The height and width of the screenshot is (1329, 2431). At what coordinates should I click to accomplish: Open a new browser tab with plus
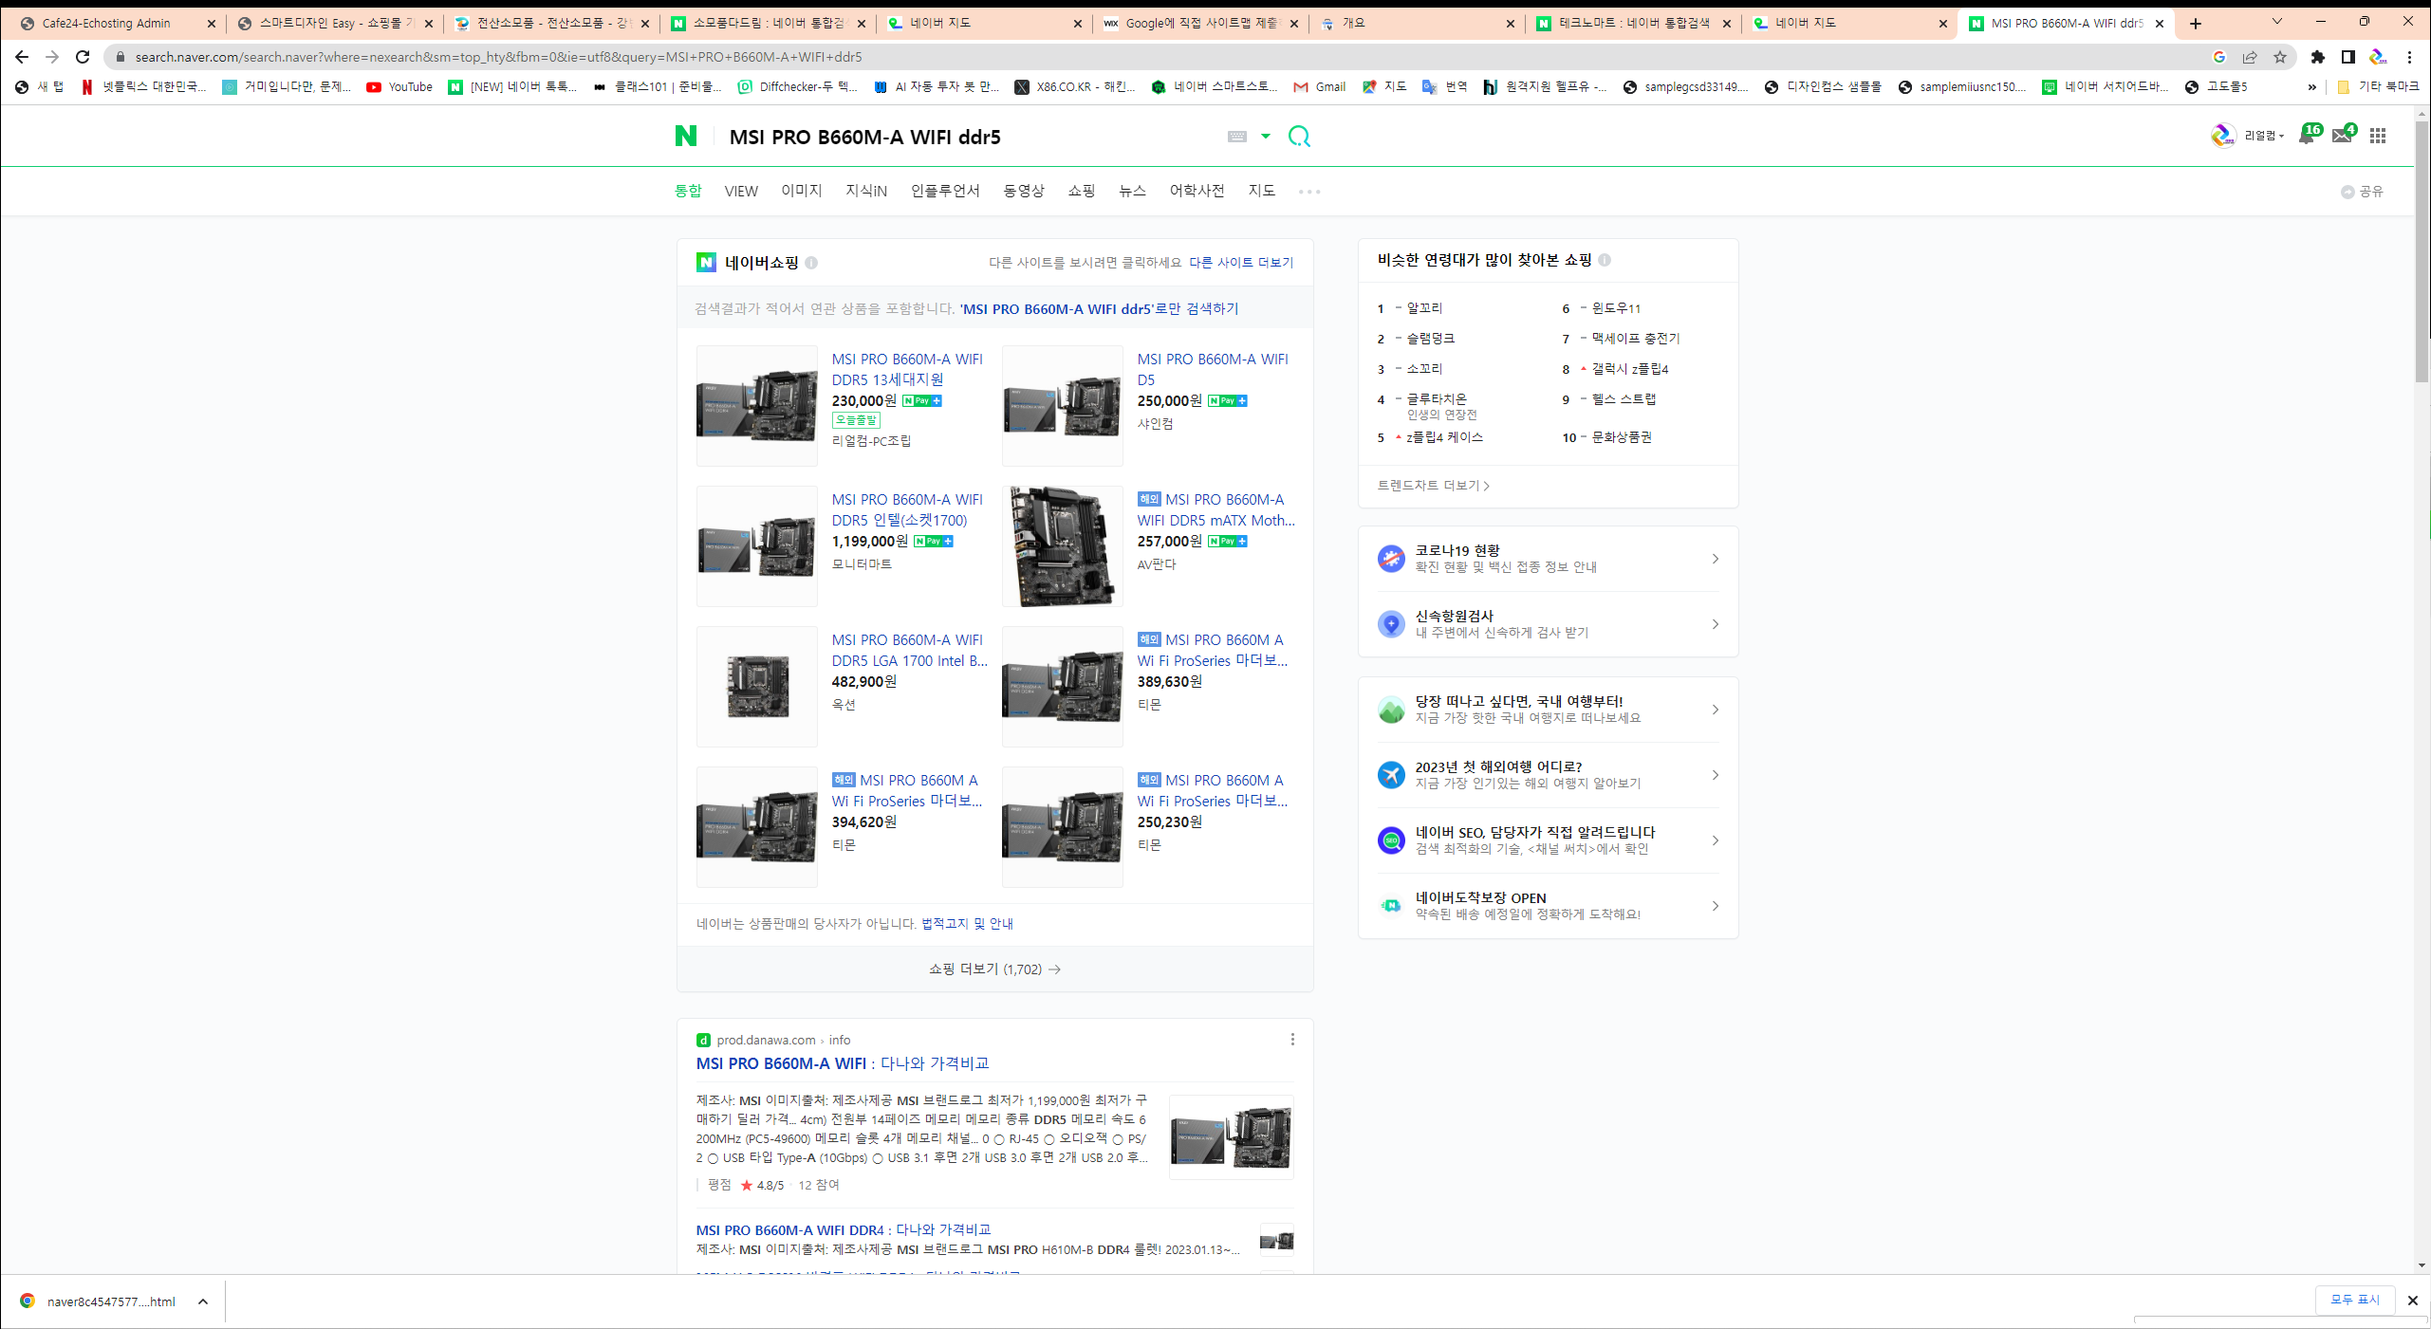[2195, 24]
